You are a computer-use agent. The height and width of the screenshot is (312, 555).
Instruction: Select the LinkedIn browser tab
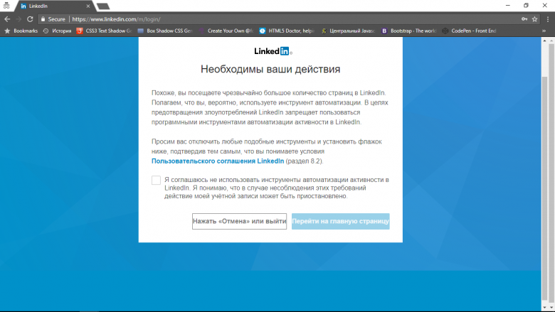[53, 6]
